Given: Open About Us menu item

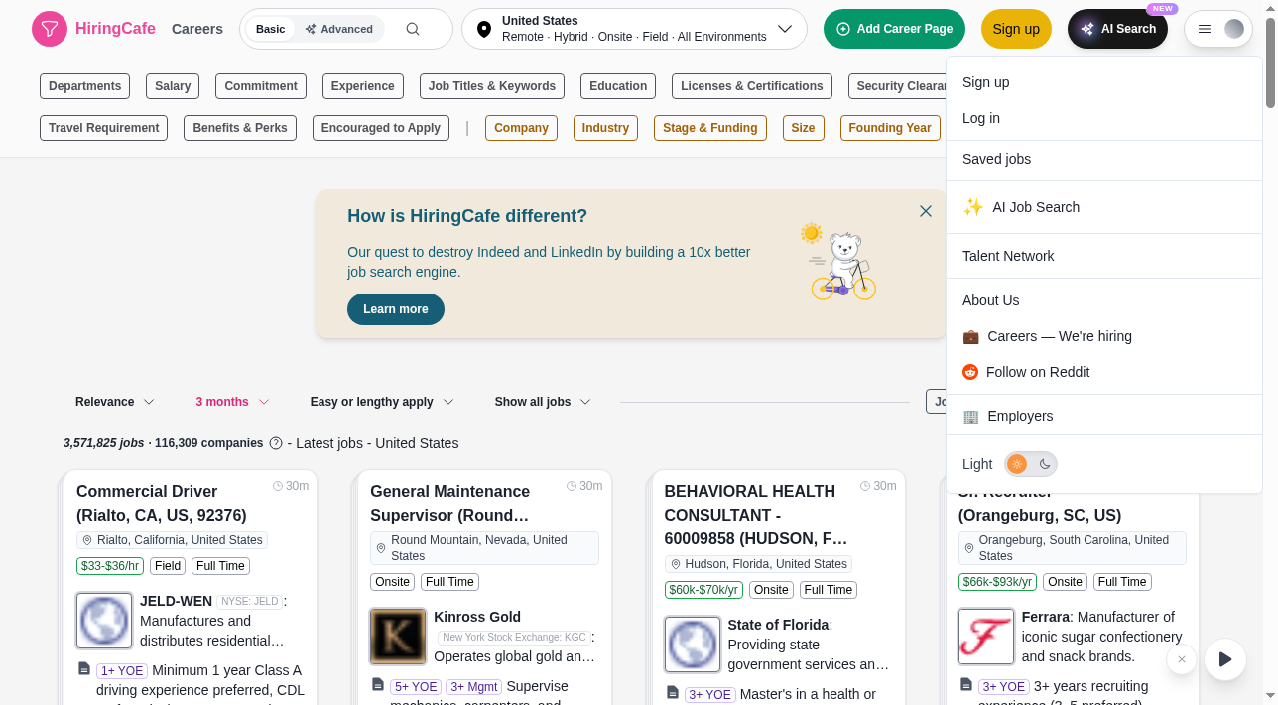Looking at the screenshot, I should pyautogui.click(x=1104, y=300).
